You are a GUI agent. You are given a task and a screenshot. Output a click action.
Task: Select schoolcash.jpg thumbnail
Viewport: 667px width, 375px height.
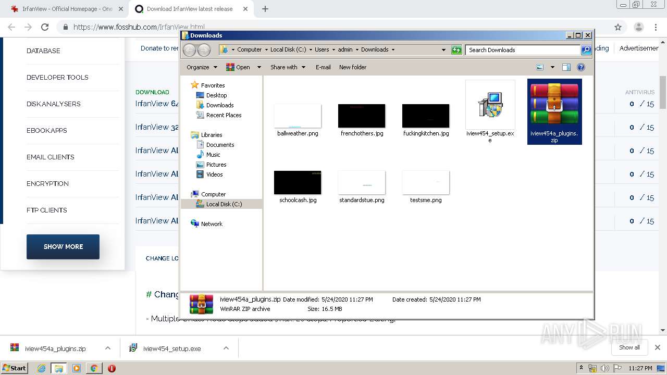(x=298, y=182)
